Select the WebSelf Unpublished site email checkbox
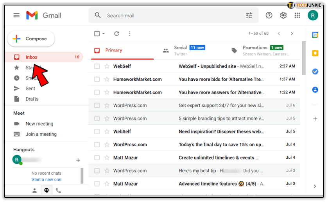 97,66
